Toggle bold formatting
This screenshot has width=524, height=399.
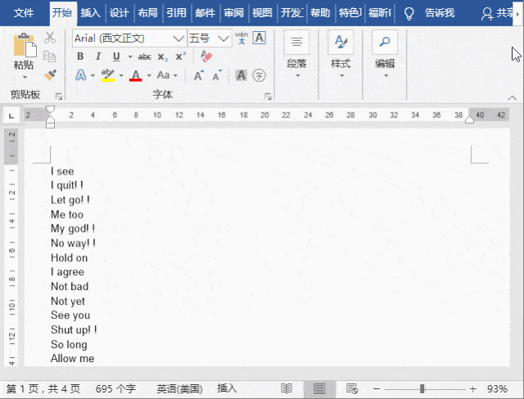pyautogui.click(x=80, y=57)
